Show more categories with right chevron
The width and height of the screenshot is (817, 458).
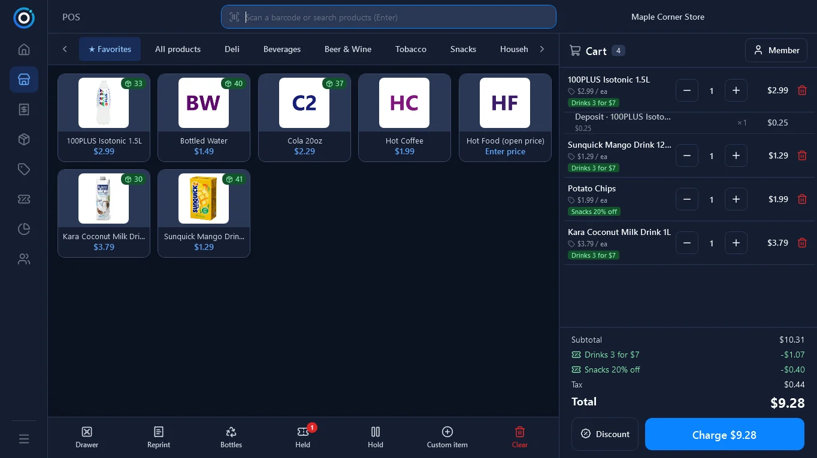point(542,49)
